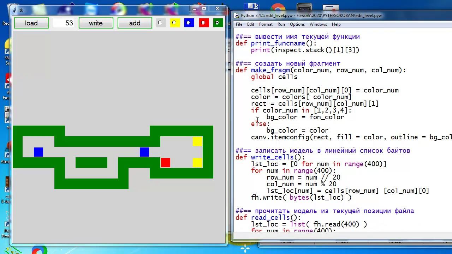Select the yellow radio button
The image size is (452, 254).
click(x=175, y=23)
